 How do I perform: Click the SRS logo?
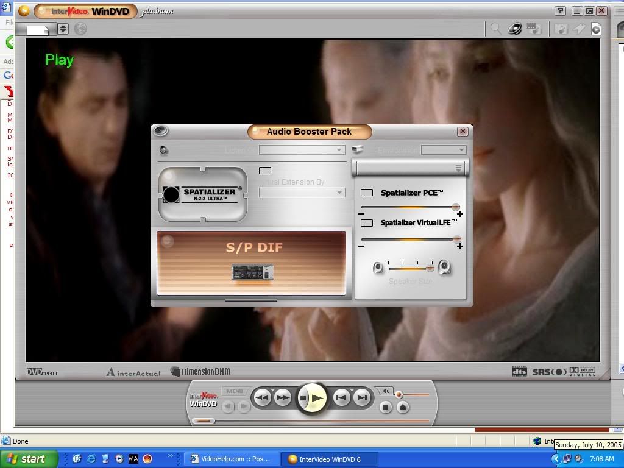pos(550,372)
